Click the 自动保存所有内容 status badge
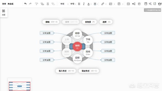The width and height of the screenshot is (162, 91). (x=152, y=10)
